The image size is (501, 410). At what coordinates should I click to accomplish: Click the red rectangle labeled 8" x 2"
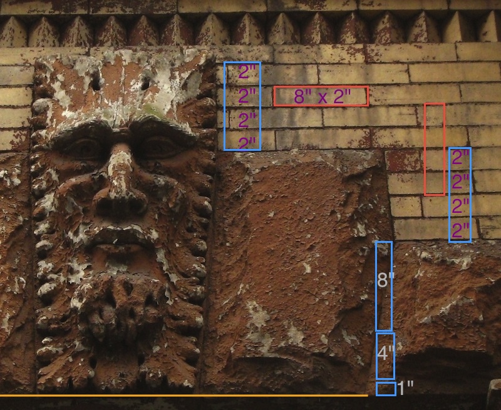coord(321,96)
